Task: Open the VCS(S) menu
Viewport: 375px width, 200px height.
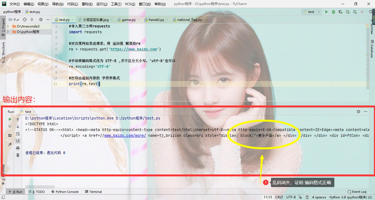Action: pyautogui.click(x=130, y=4)
